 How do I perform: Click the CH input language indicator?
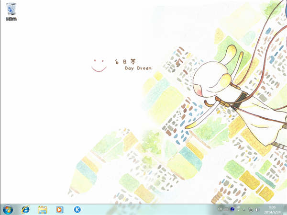point(220,209)
